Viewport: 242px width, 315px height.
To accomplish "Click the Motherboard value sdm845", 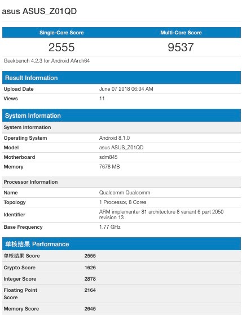I will click(108, 157).
